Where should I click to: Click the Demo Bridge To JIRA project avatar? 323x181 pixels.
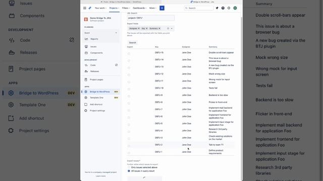(x=86, y=19)
